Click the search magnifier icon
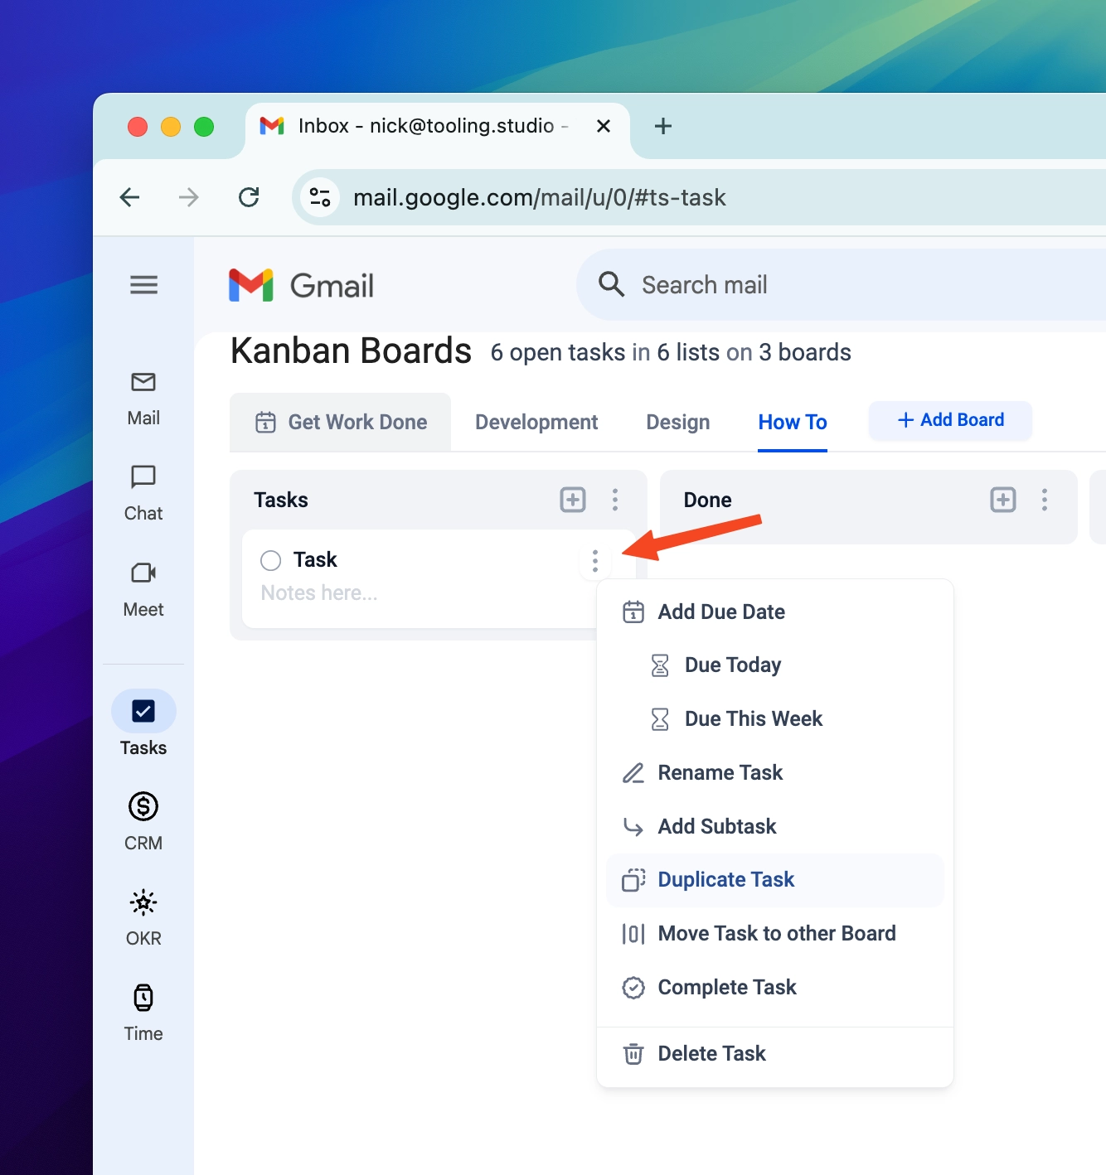1106x1175 pixels. pos(611,284)
